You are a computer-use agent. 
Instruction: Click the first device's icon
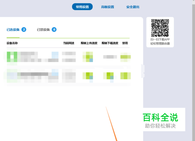12,57
